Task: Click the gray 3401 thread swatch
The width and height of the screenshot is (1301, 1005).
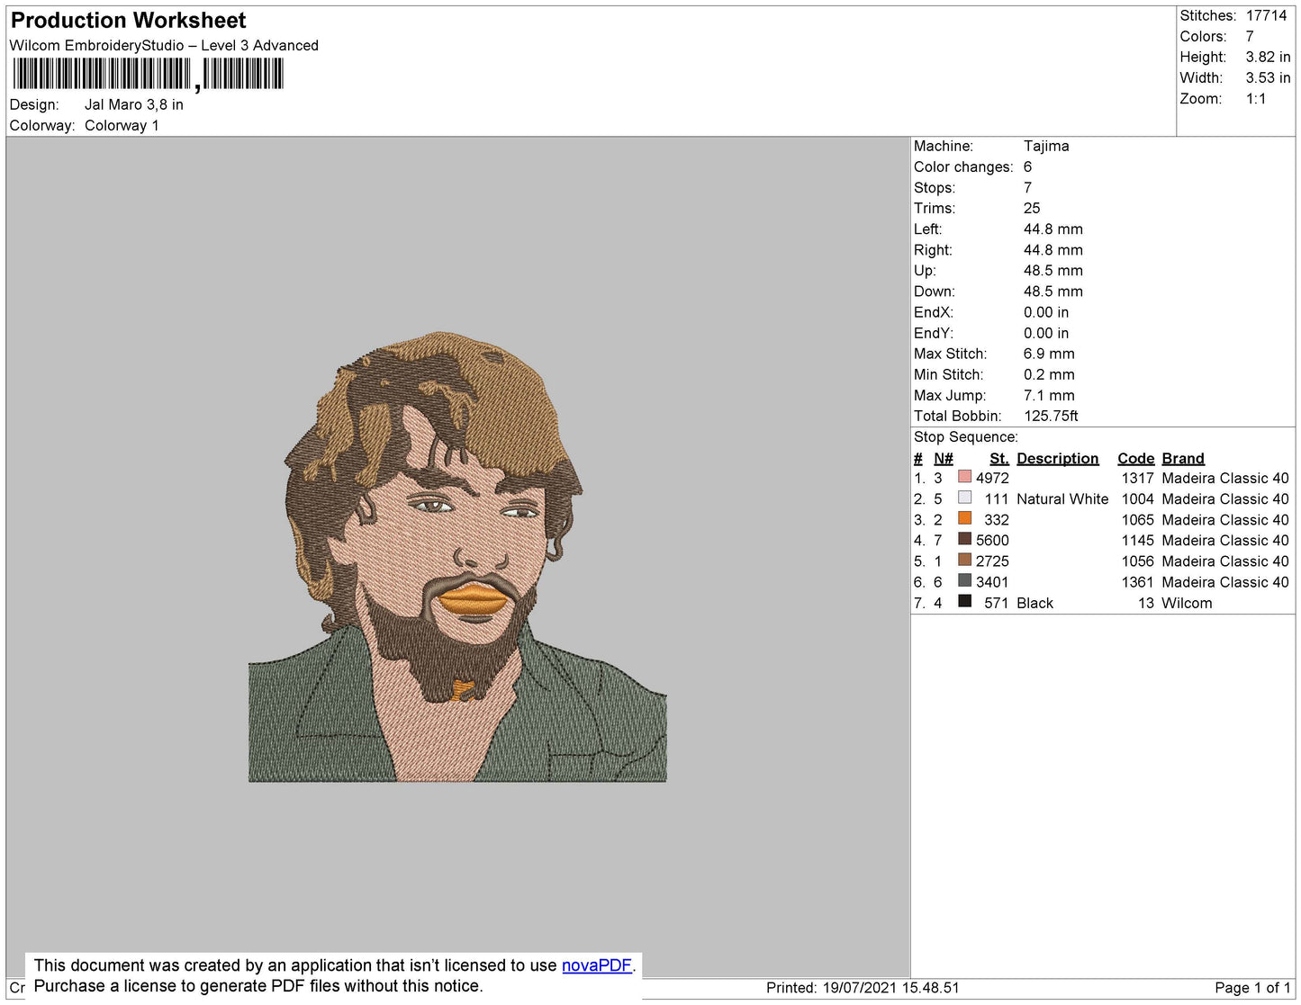Action: [x=965, y=580]
